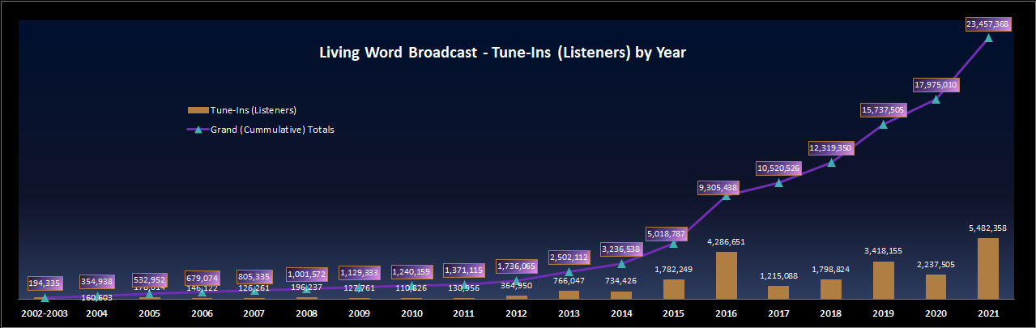Select the cumulative data label 679,074
Screen dimensions: 1036x328
coord(202,279)
